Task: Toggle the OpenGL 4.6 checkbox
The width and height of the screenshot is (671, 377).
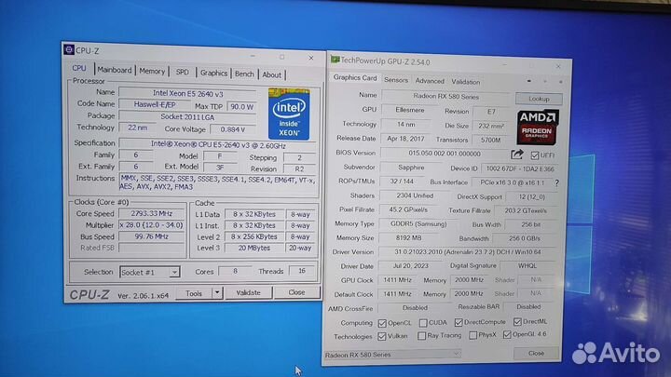Action: 507,334
